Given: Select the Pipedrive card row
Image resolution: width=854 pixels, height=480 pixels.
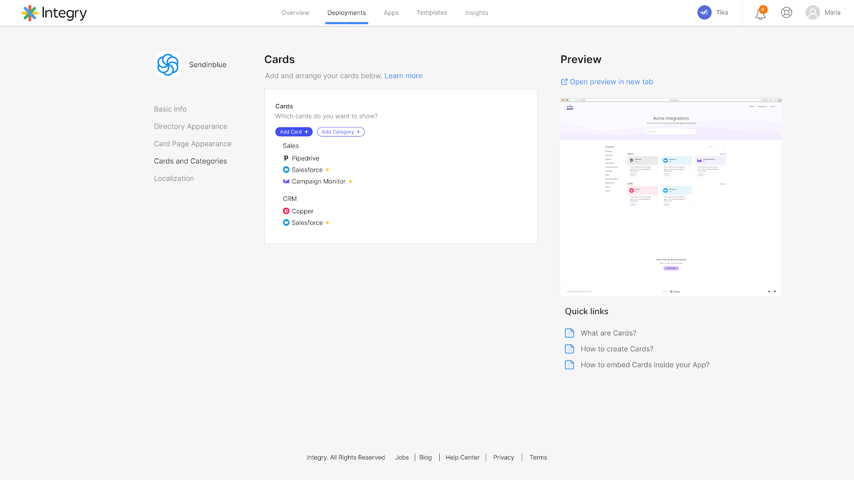Looking at the screenshot, I should (x=301, y=158).
